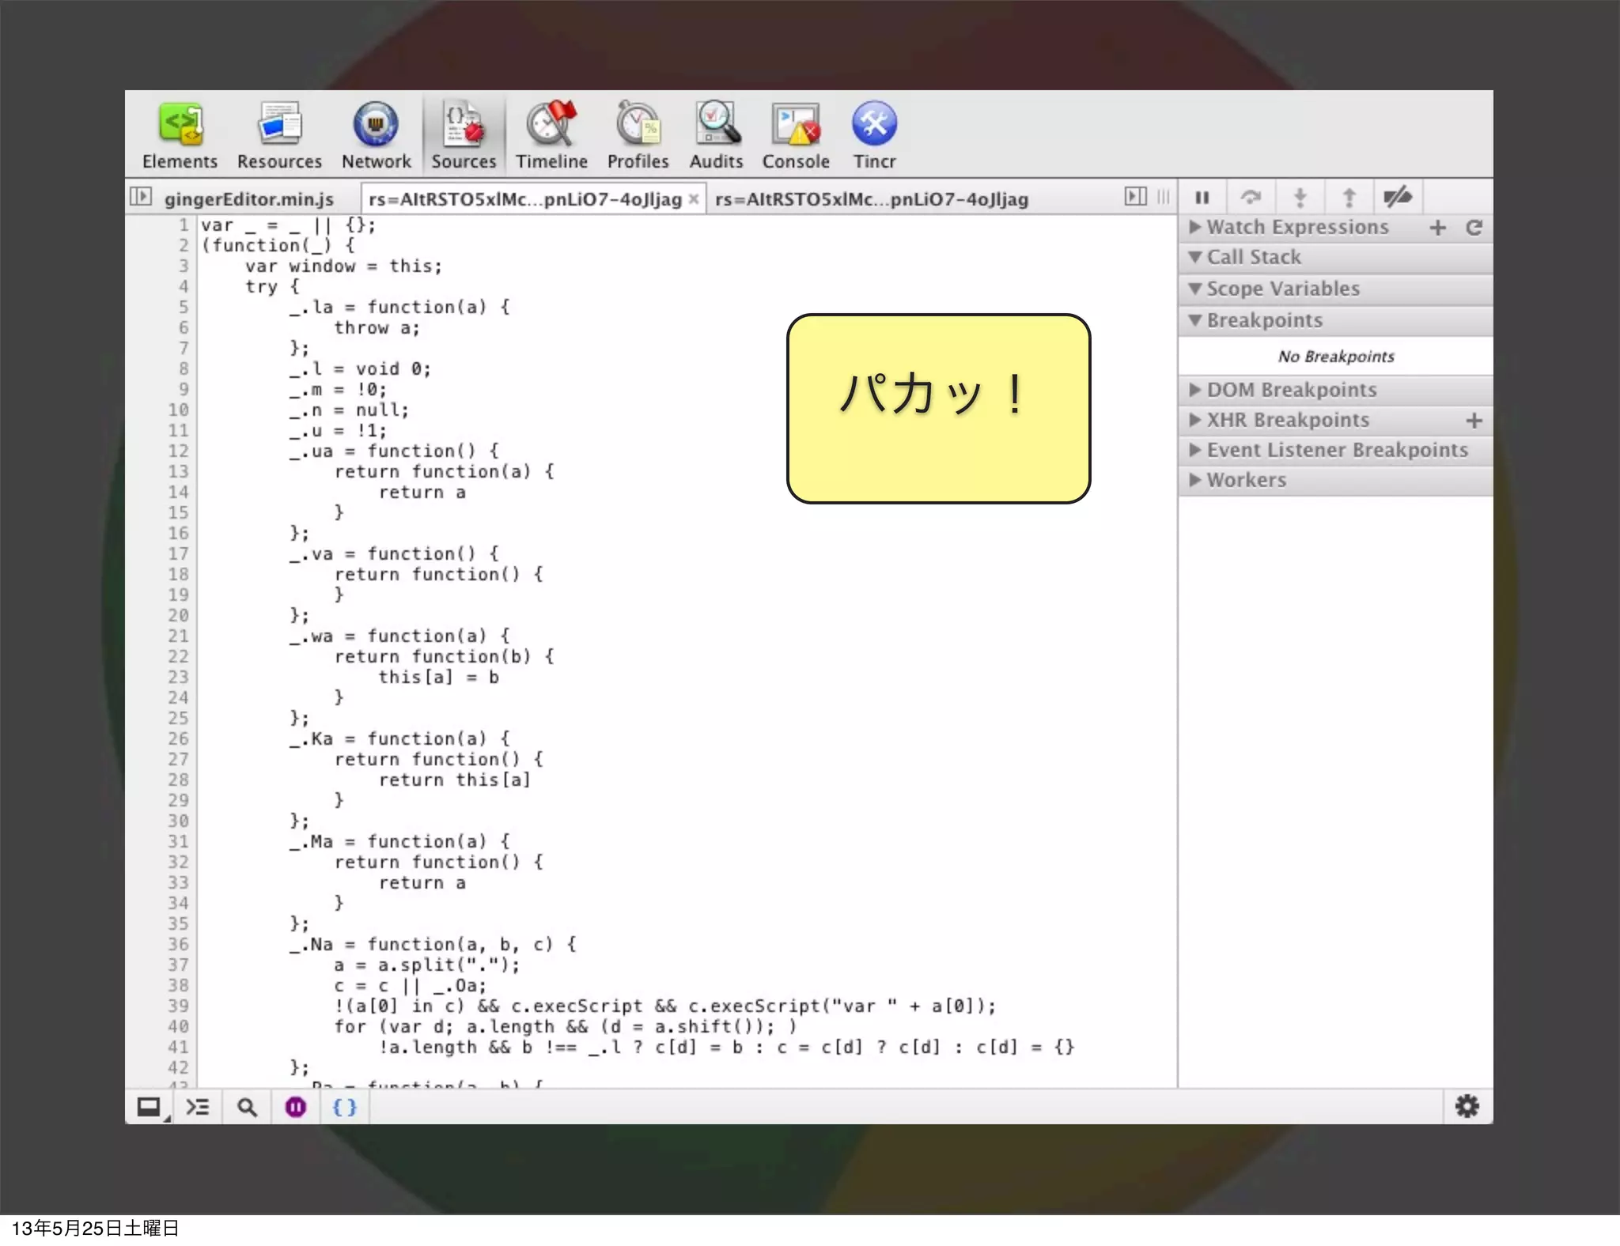Open the Tincr panel
Viewport: 1620px width, 1246px height.
pyautogui.click(x=874, y=134)
